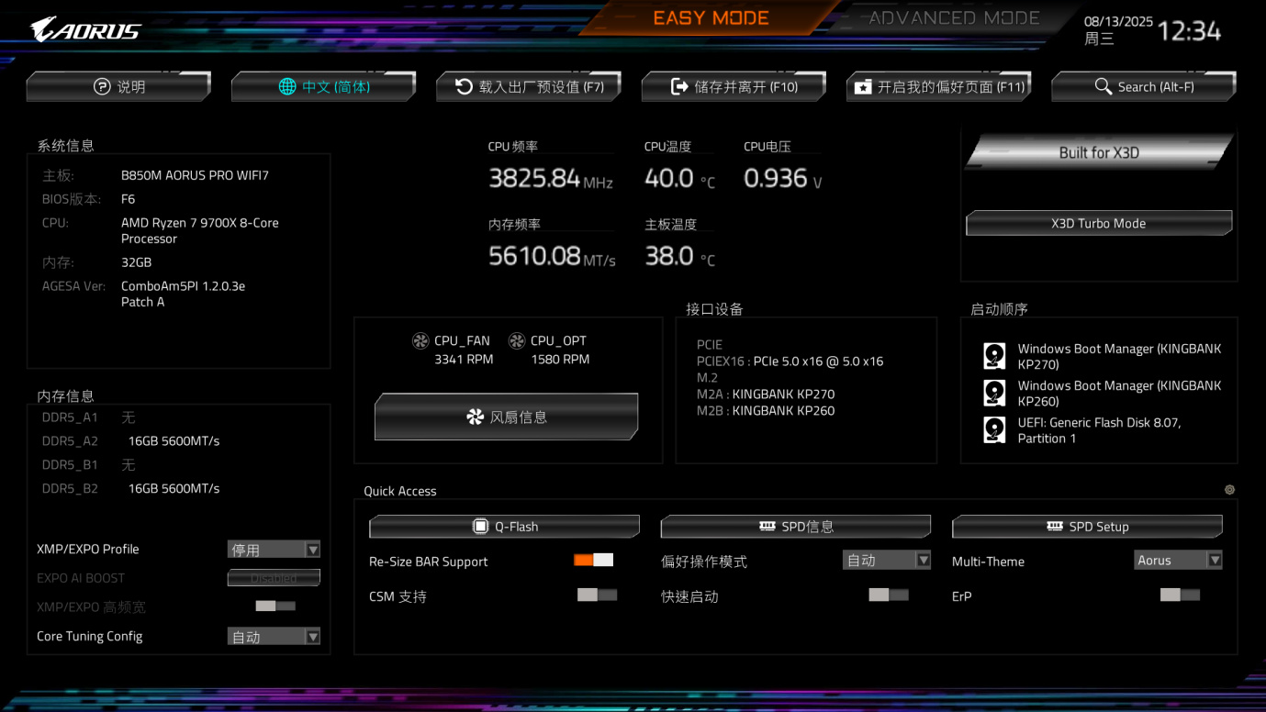Click the 32GB memory value
Image resolution: width=1266 pixels, height=712 pixels.
click(136, 262)
